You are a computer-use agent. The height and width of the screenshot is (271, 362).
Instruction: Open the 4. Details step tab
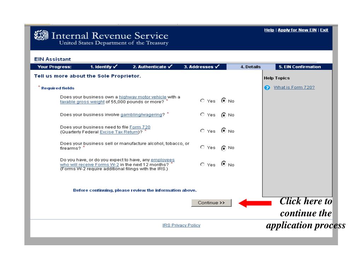point(251,67)
